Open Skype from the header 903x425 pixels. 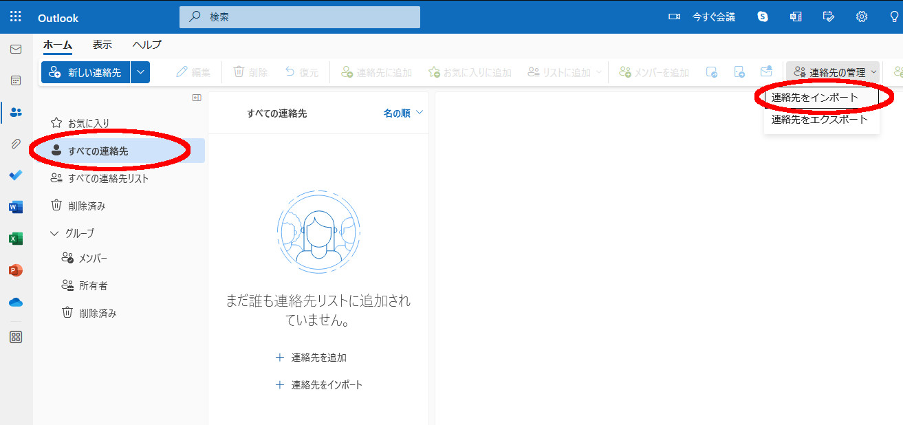coord(763,17)
